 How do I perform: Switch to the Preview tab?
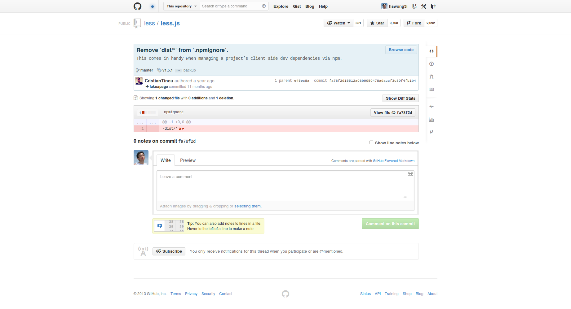pos(188,160)
